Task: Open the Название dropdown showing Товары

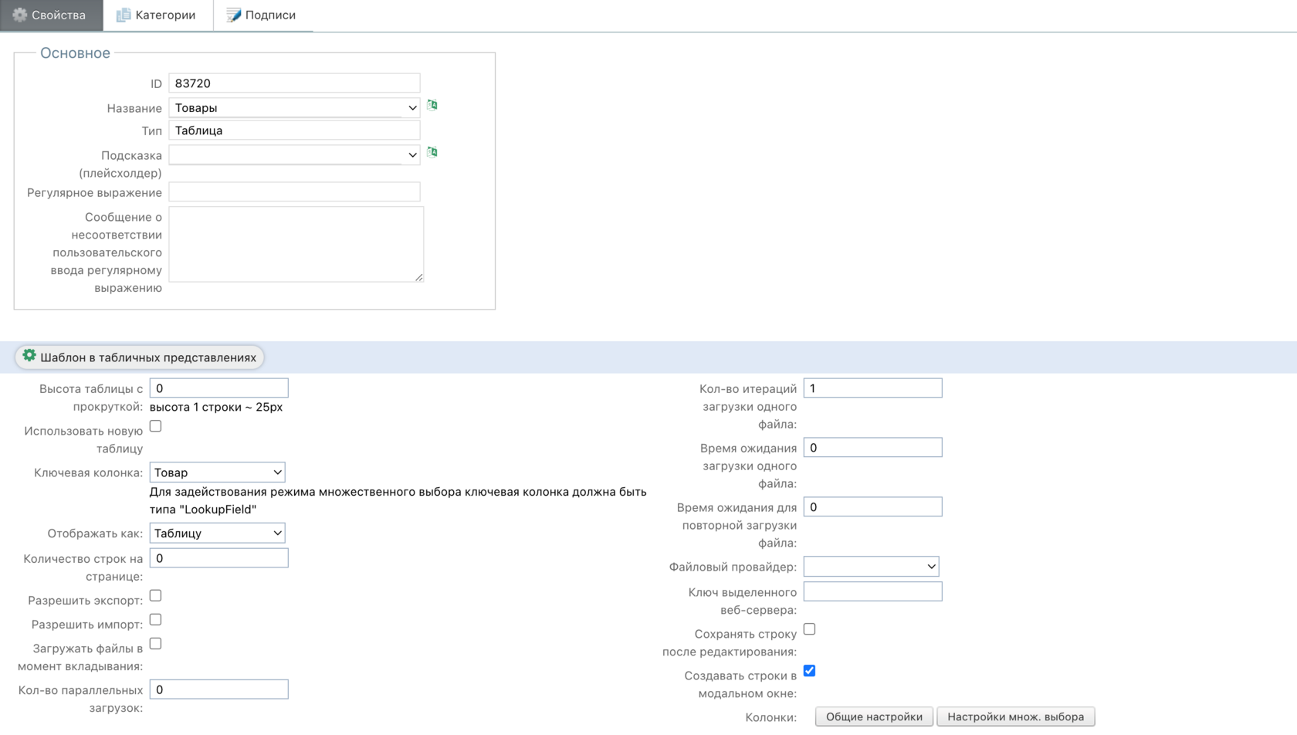Action: (x=294, y=107)
